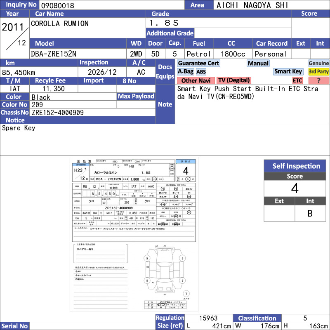Click inspection date 2026/12

click(102, 72)
